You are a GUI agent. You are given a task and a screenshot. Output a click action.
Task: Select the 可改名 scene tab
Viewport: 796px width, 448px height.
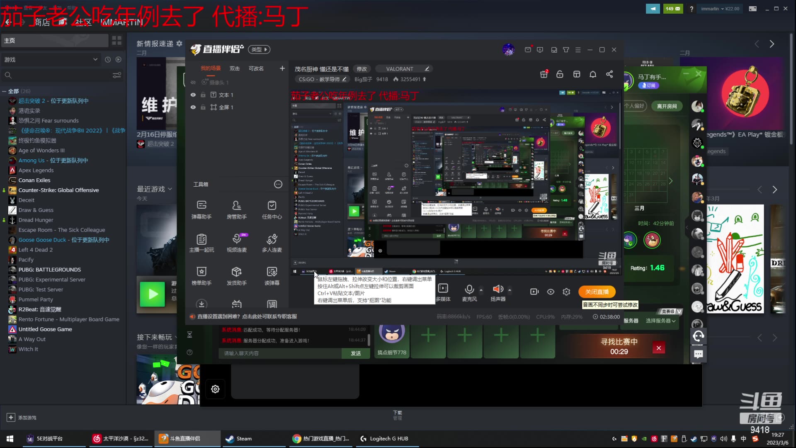click(x=256, y=68)
